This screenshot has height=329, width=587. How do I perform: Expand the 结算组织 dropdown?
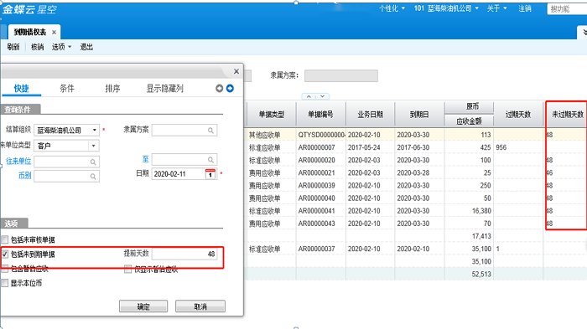(94, 130)
